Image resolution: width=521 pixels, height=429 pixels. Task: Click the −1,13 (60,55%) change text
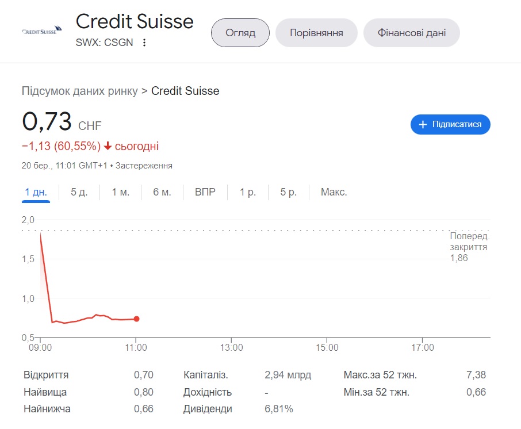(x=61, y=146)
